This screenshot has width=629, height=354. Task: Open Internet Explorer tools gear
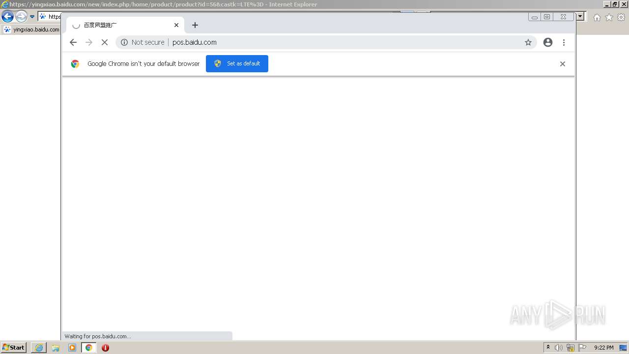click(x=621, y=17)
